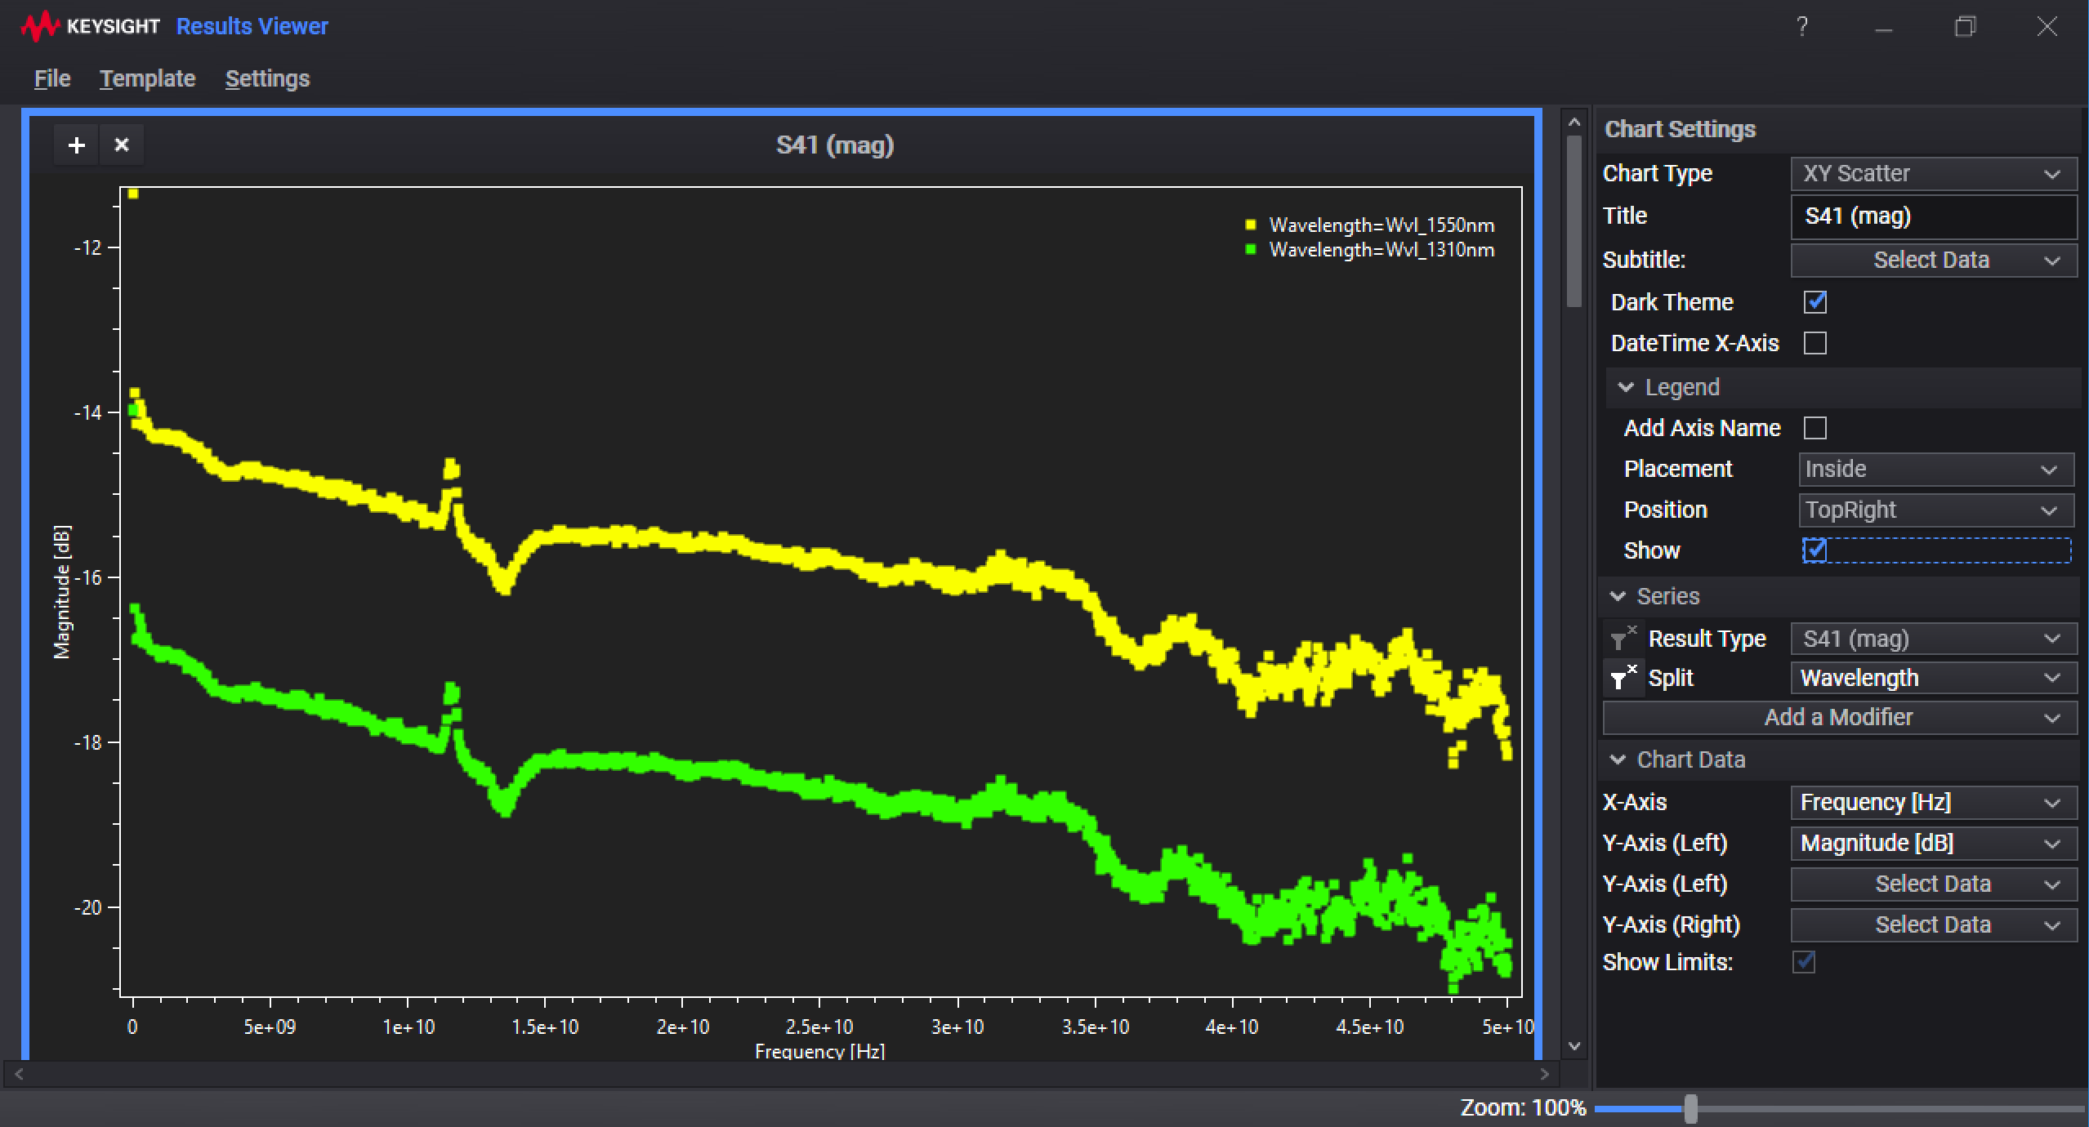Open the File menu
2089x1127 pixels.
click(52, 78)
